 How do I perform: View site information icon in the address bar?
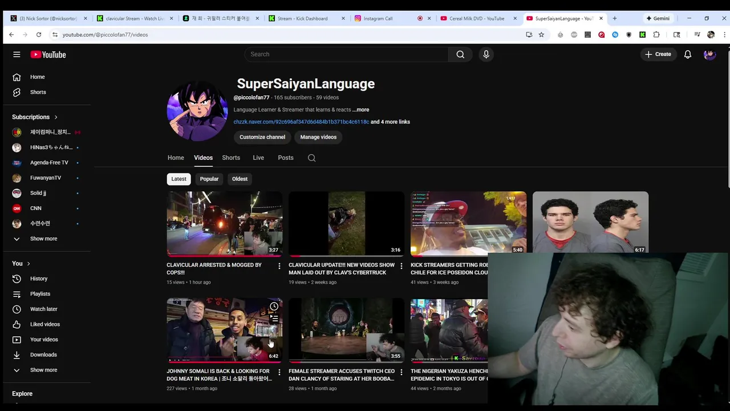(x=55, y=35)
